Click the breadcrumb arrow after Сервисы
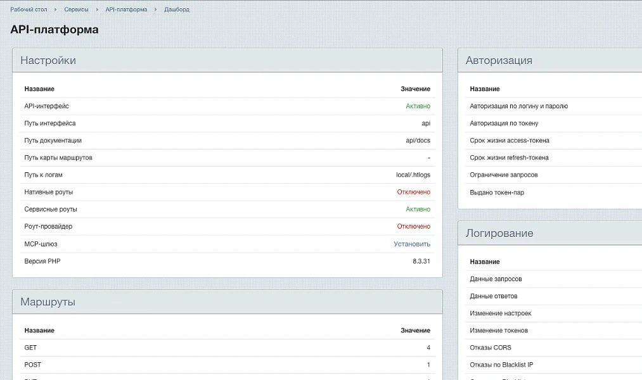Viewport: 642px width, 380px height. click(x=97, y=9)
